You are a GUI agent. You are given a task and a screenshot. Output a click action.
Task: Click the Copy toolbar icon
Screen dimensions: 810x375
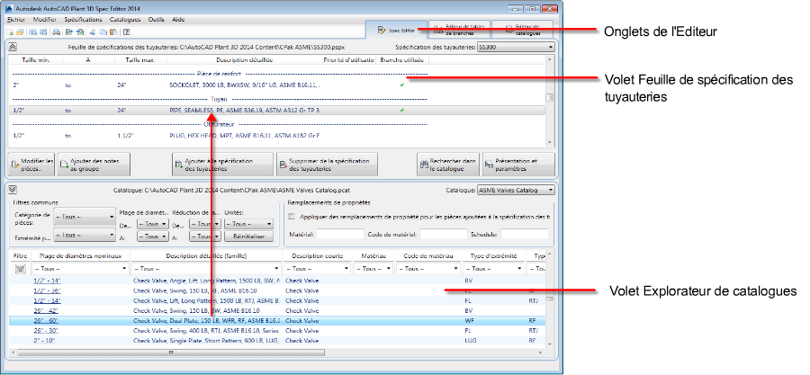pos(103,32)
